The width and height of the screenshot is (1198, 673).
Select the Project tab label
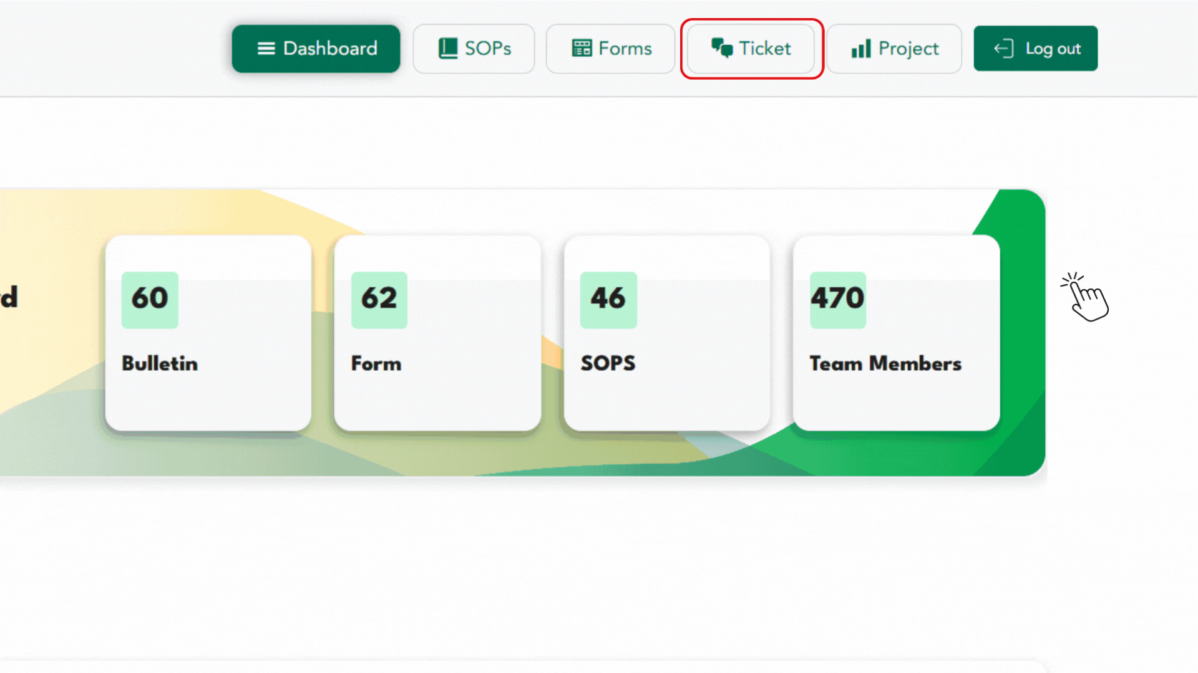(908, 49)
